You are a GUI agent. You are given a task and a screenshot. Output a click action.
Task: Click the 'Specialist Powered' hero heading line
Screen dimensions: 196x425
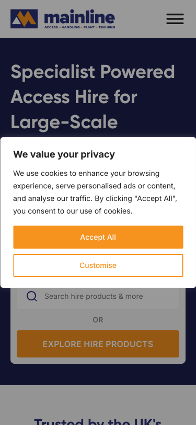(x=93, y=72)
